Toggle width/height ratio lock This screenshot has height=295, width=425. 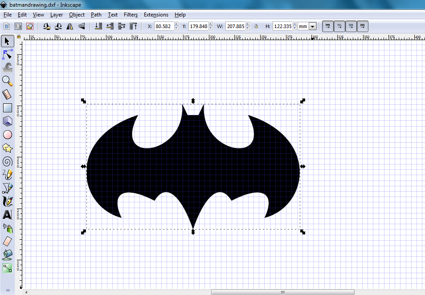[x=256, y=26]
